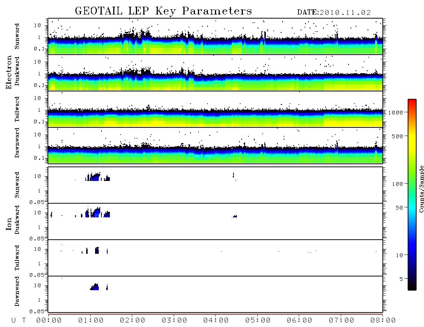
Task: Click the "03:00" time tick label
Action: click(x=175, y=321)
